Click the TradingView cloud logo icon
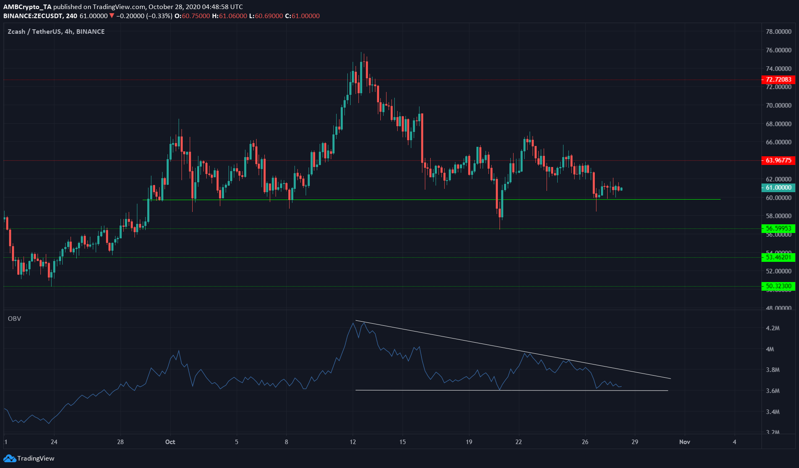 pyautogui.click(x=9, y=459)
